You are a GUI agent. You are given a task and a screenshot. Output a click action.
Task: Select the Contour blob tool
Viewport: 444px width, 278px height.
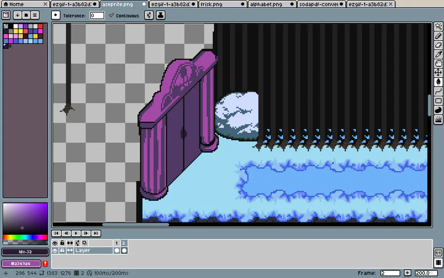point(439,110)
